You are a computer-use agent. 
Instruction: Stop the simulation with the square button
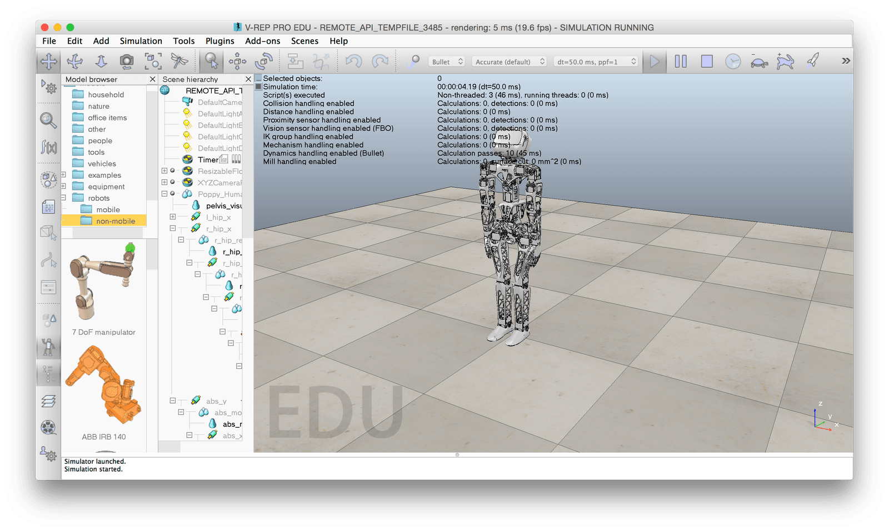tap(707, 61)
